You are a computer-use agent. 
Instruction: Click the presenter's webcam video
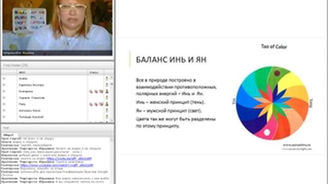[x=57, y=28]
